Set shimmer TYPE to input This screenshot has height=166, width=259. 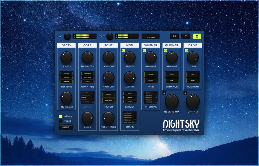point(151,74)
